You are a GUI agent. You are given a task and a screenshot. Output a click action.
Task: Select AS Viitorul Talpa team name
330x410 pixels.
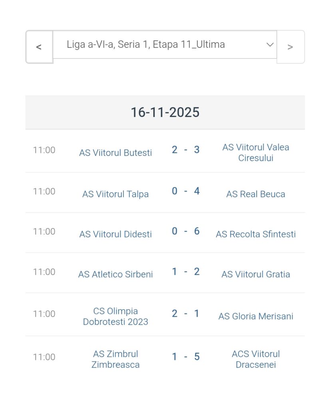(115, 194)
